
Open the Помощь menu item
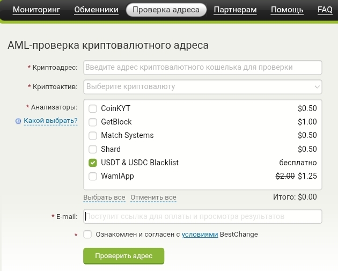point(287,10)
